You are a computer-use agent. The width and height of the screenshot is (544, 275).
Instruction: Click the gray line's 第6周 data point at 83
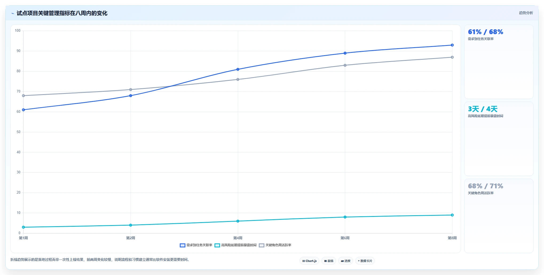345,65
